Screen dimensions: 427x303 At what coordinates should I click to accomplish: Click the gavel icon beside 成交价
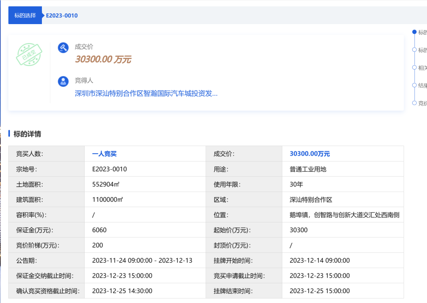tap(63, 48)
